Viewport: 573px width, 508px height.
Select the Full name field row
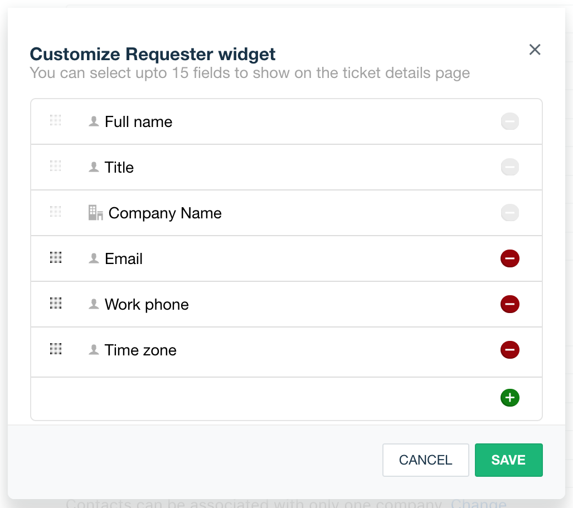(x=138, y=122)
